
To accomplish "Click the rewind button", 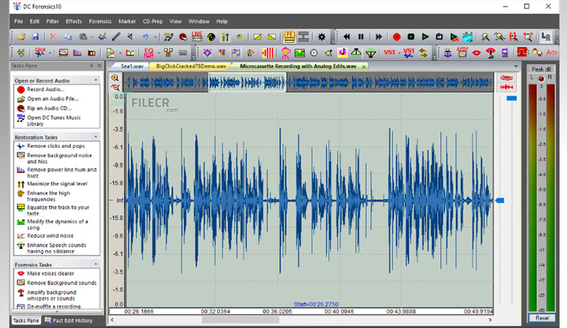I will [347, 37].
